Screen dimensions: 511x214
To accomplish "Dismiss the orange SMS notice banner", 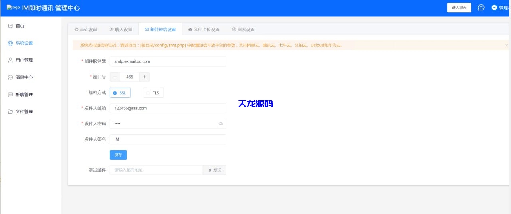I will 507,45.
